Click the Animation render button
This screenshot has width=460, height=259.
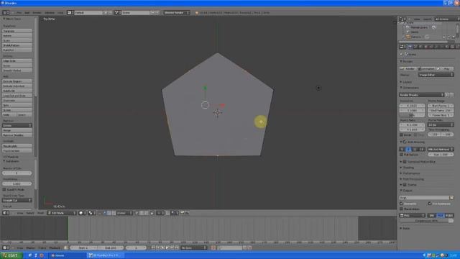coord(426,69)
